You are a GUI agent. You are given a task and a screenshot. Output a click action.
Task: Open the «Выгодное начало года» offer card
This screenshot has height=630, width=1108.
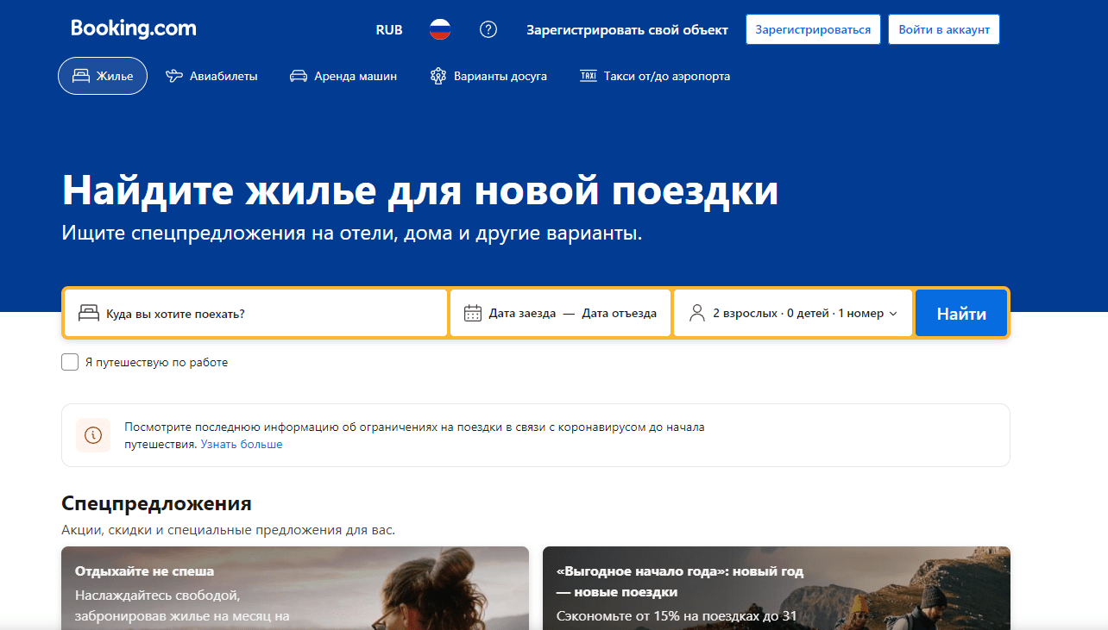pos(776,588)
